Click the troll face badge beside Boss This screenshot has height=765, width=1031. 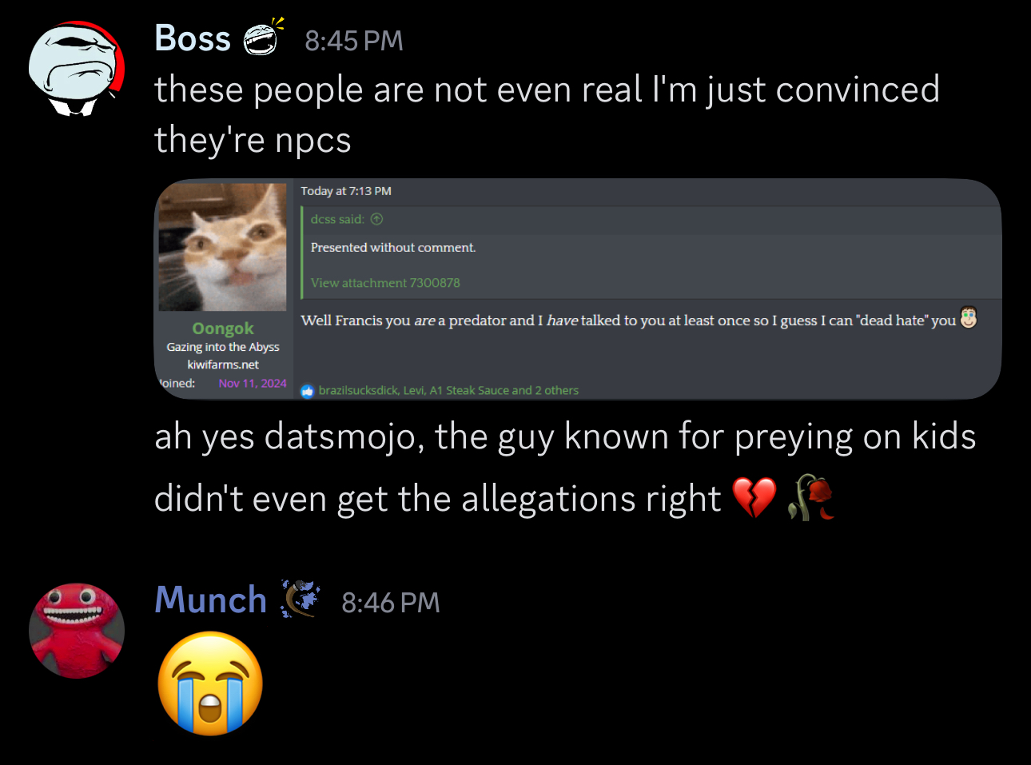[262, 38]
